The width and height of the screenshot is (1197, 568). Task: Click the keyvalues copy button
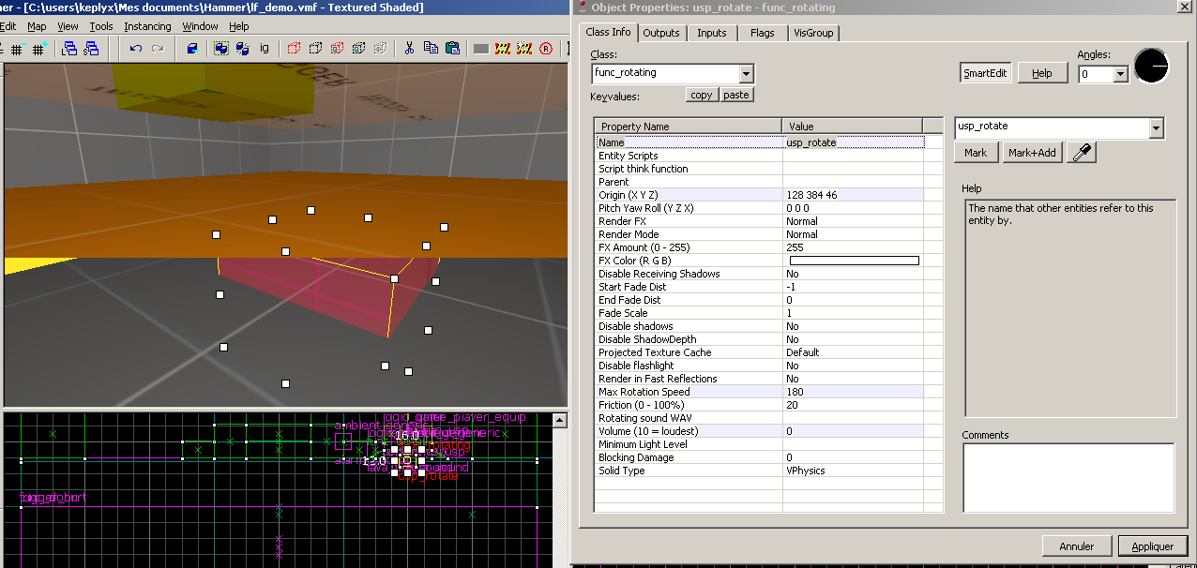coord(701,95)
